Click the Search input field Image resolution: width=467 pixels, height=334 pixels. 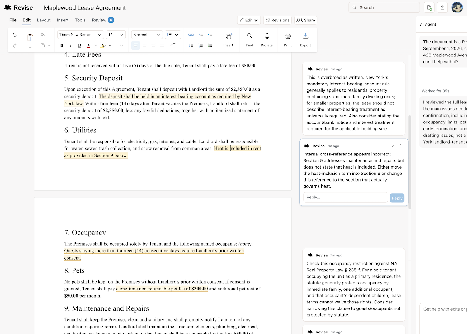(384, 7)
